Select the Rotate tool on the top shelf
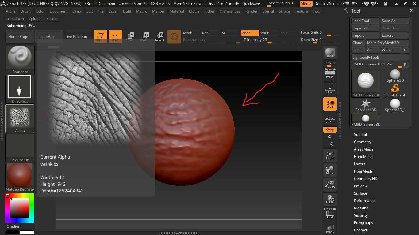The image size is (419, 235). click(160, 36)
